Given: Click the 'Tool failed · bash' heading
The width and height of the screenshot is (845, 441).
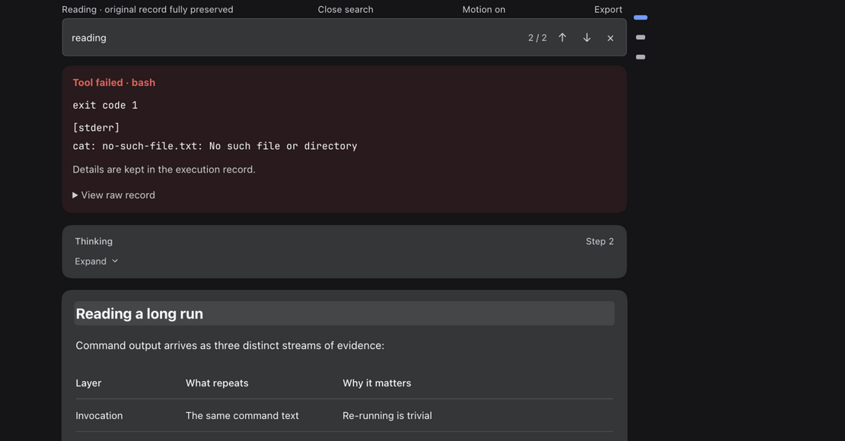Looking at the screenshot, I should pyautogui.click(x=113, y=82).
